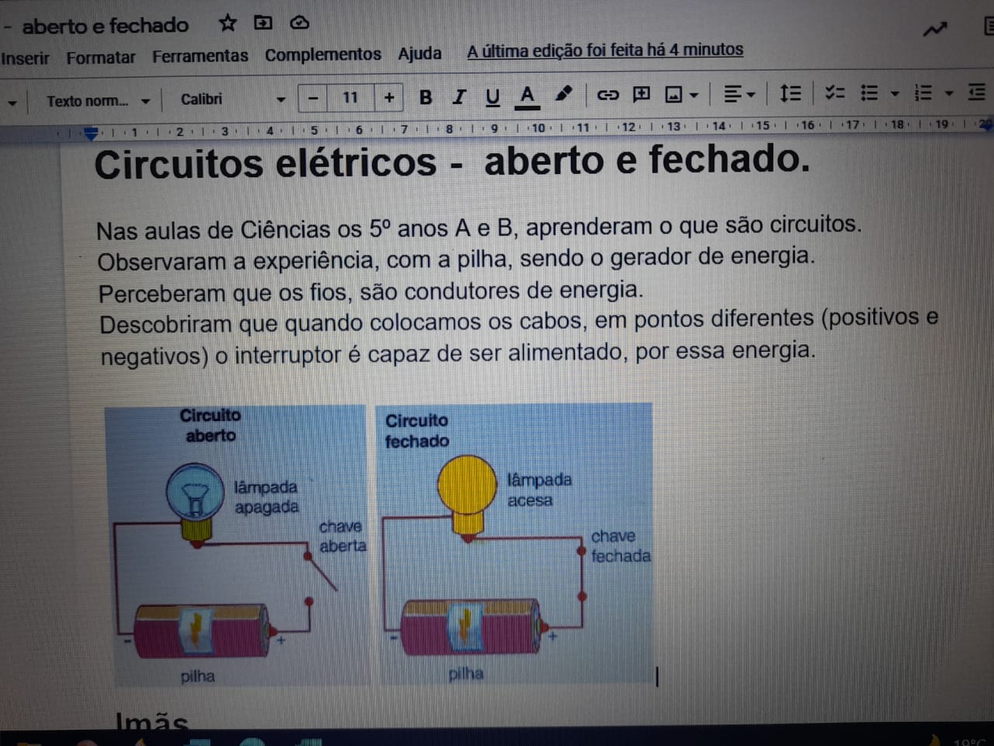Decrease font size with minus button
Image resolution: width=994 pixels, height=746 pixels.
tap(313, 98)
